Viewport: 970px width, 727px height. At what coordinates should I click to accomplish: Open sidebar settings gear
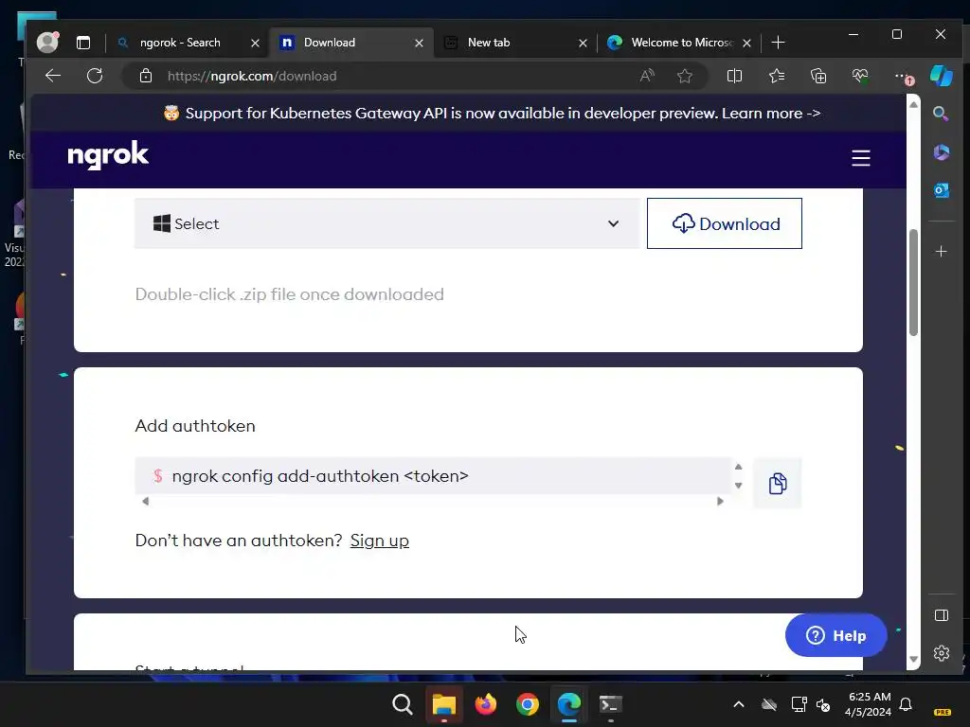coord(941,653)
